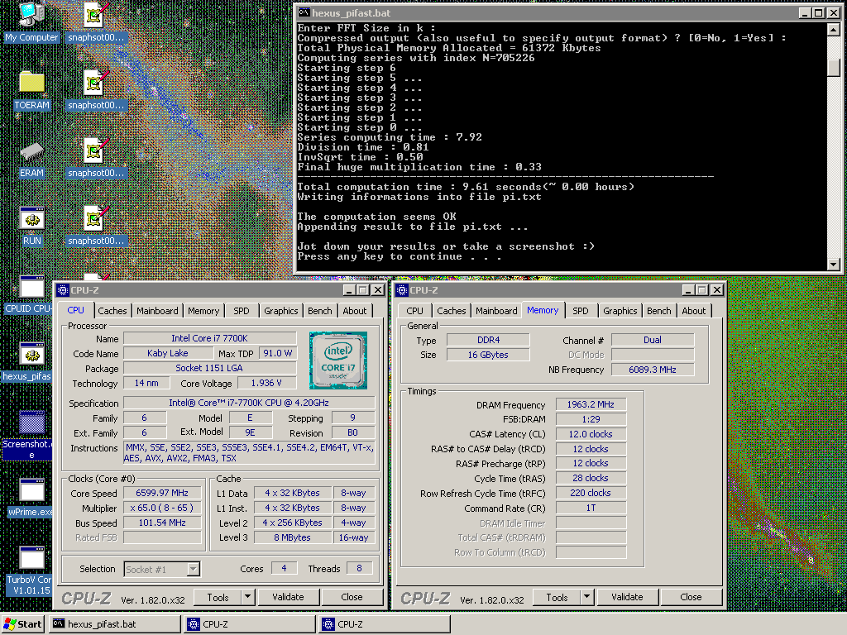The width and height of the screenshot is (847, 635).
Task: Click the memory Size 16 GBytes value
Action: (x=488, y=355)
